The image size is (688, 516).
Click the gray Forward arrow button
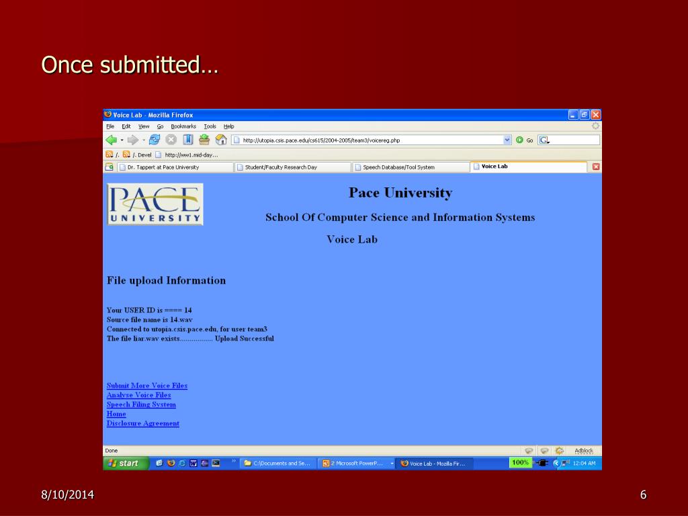[132, 140]
